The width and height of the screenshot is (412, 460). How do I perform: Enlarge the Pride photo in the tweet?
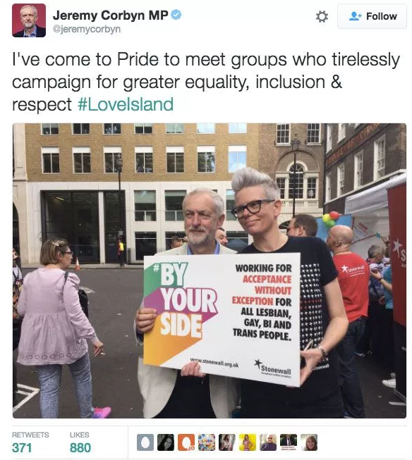click(x=210, y=271)
